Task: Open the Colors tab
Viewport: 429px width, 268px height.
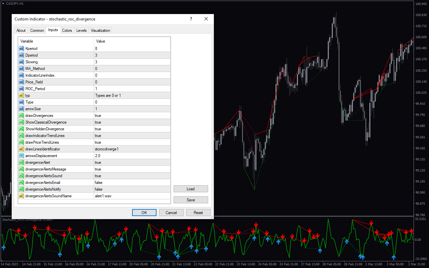Action: point(67,30)
